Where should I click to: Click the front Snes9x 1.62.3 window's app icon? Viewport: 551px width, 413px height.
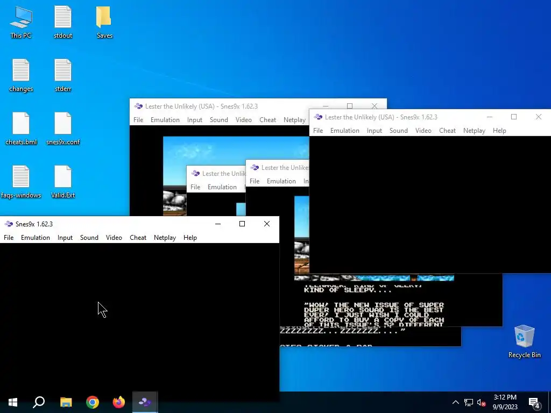[9, 224]
